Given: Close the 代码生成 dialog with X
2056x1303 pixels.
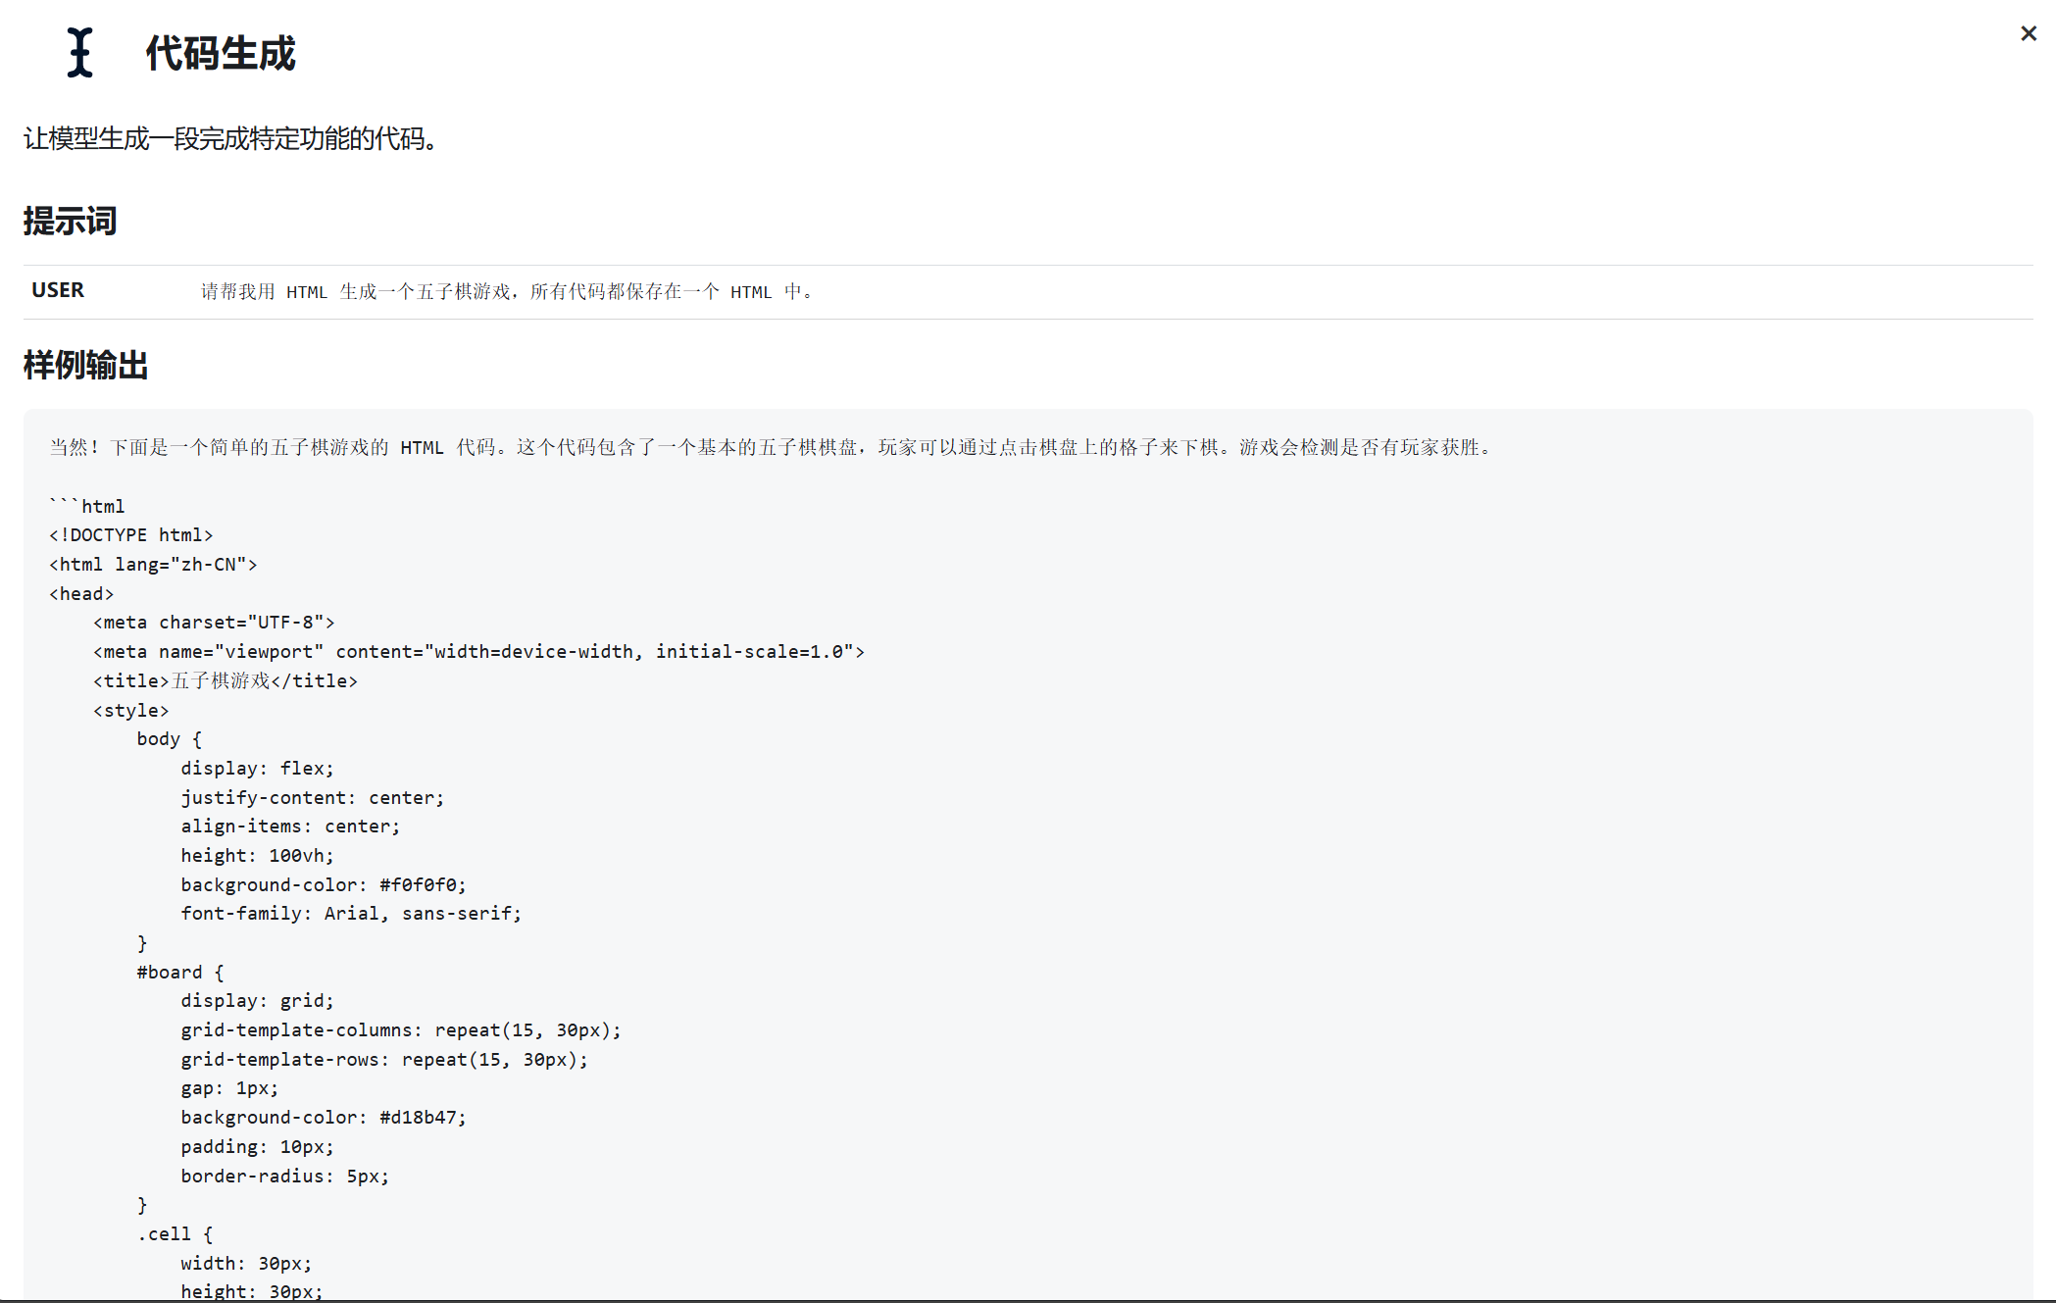Looking at the screenshot, I should click(2028, 34).
